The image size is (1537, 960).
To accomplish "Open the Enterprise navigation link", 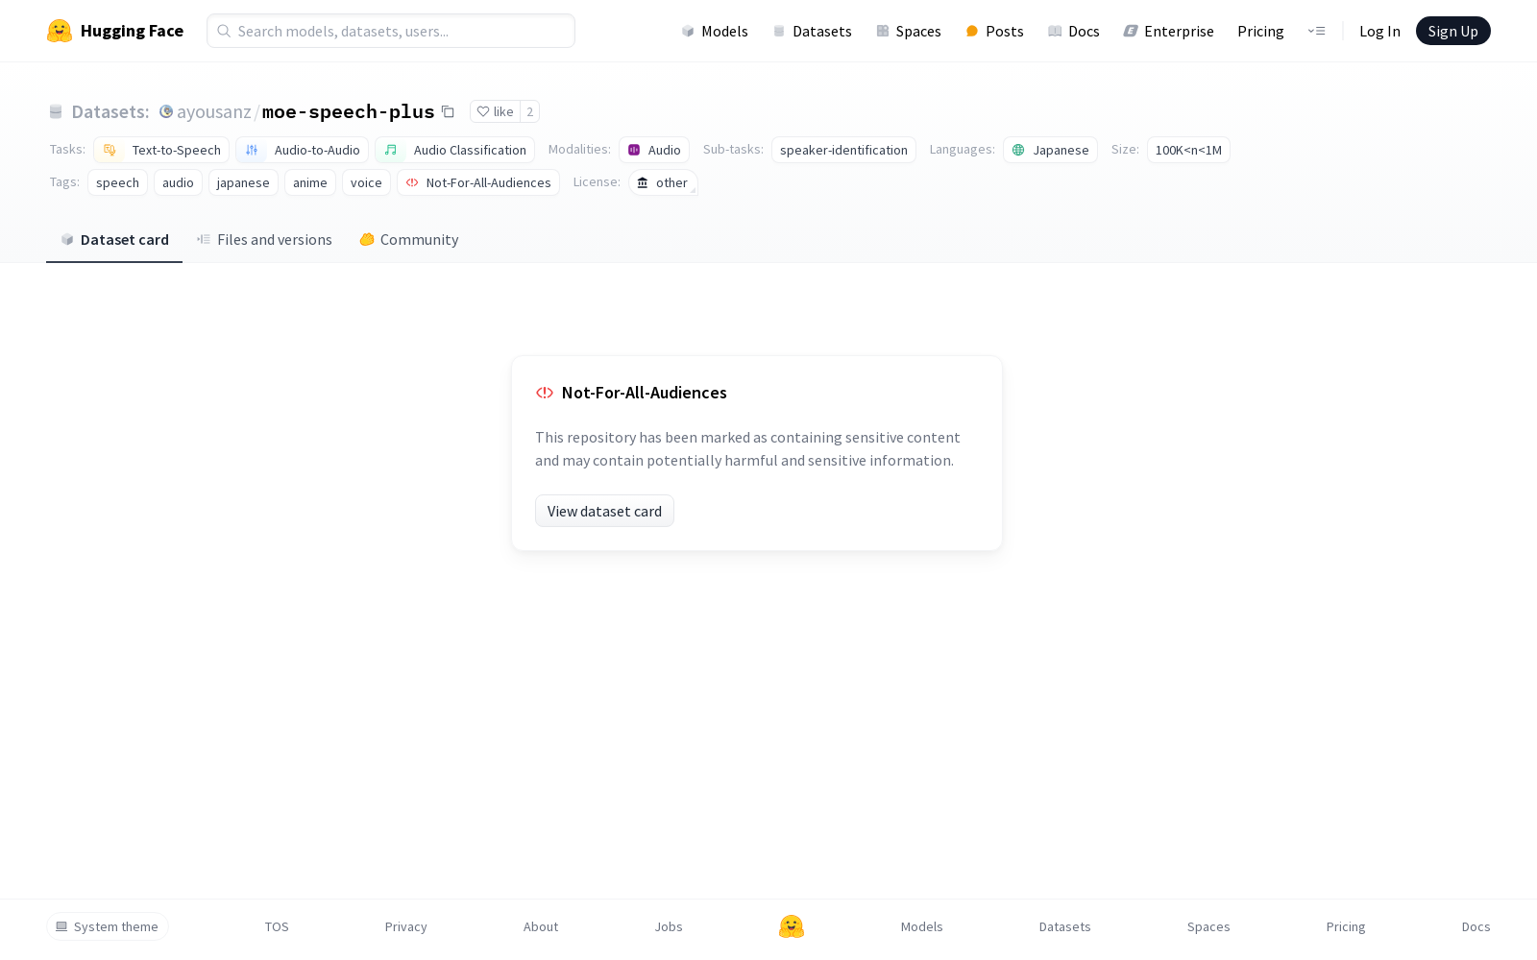I will pos(1169,31).
